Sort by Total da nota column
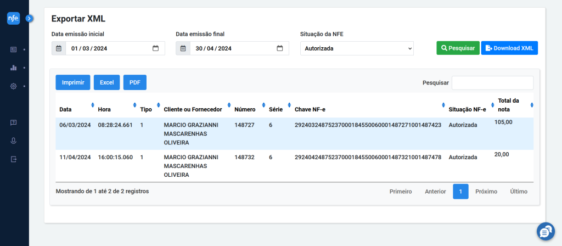 click(515, 105)
